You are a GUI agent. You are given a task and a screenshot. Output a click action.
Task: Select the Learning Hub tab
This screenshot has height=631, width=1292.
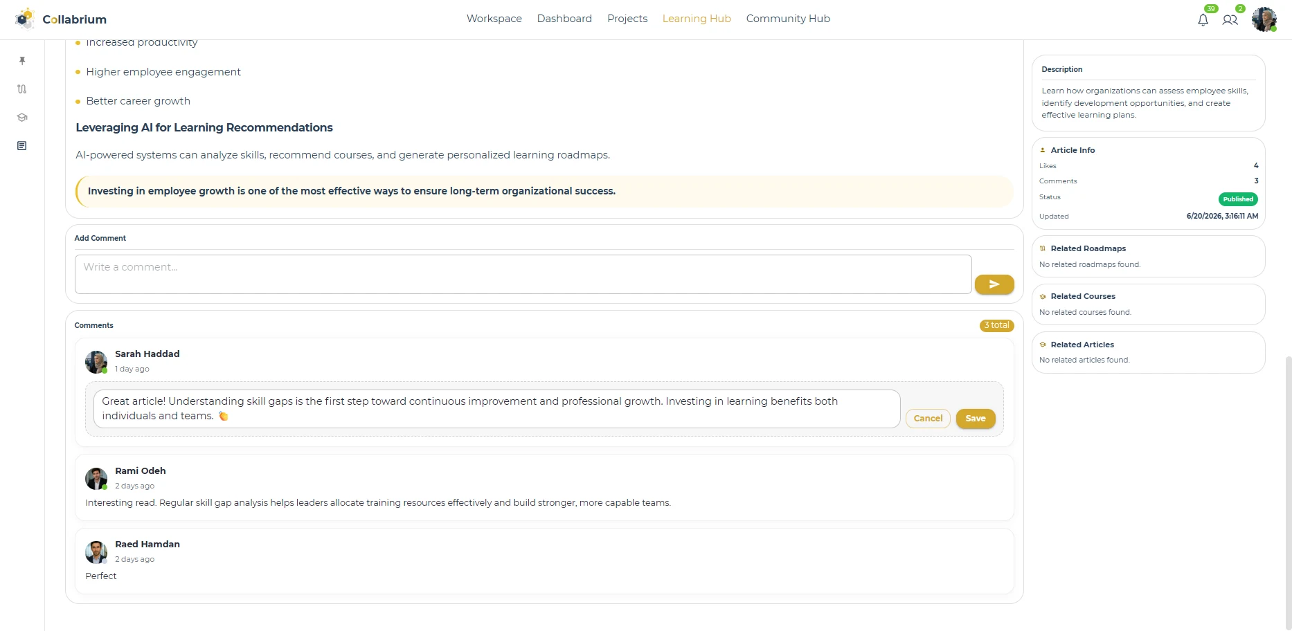[697, 19]
